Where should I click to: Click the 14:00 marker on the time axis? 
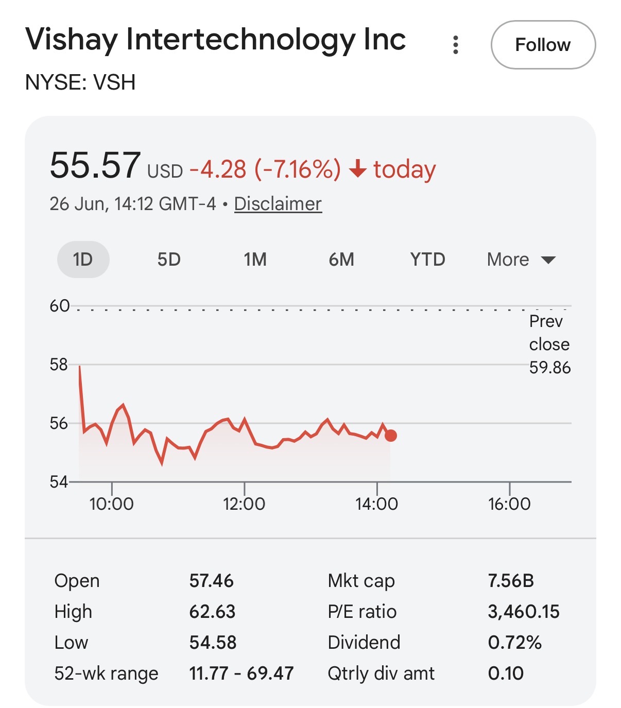click(377, 503)
